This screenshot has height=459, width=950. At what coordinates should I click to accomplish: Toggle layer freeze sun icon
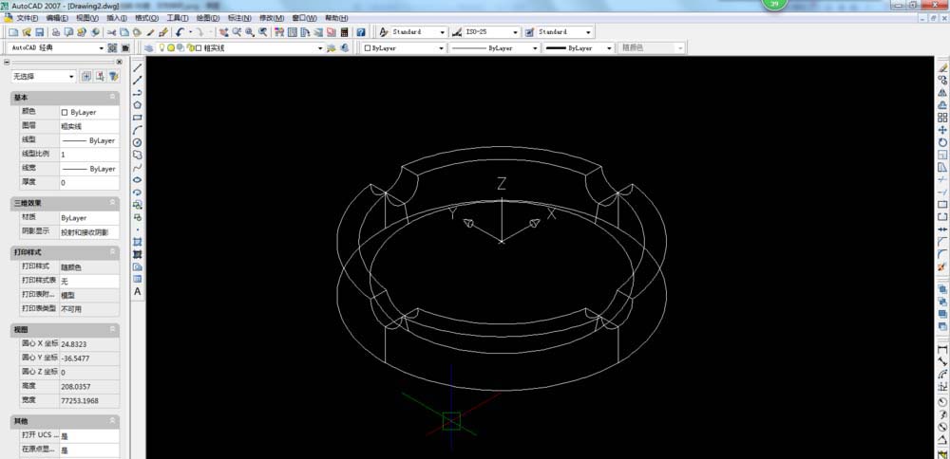(171, 47)
